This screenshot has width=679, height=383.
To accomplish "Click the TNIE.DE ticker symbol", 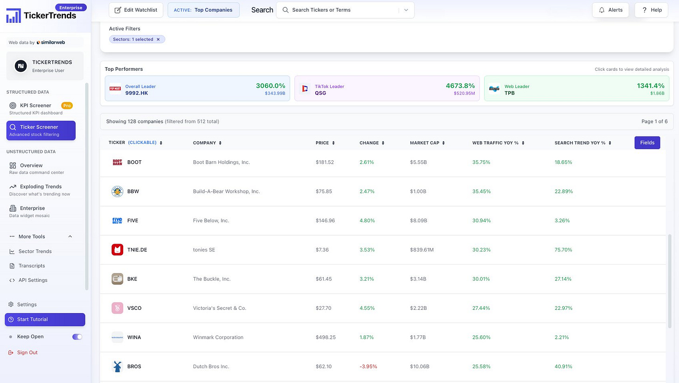I will pos(137,250).
